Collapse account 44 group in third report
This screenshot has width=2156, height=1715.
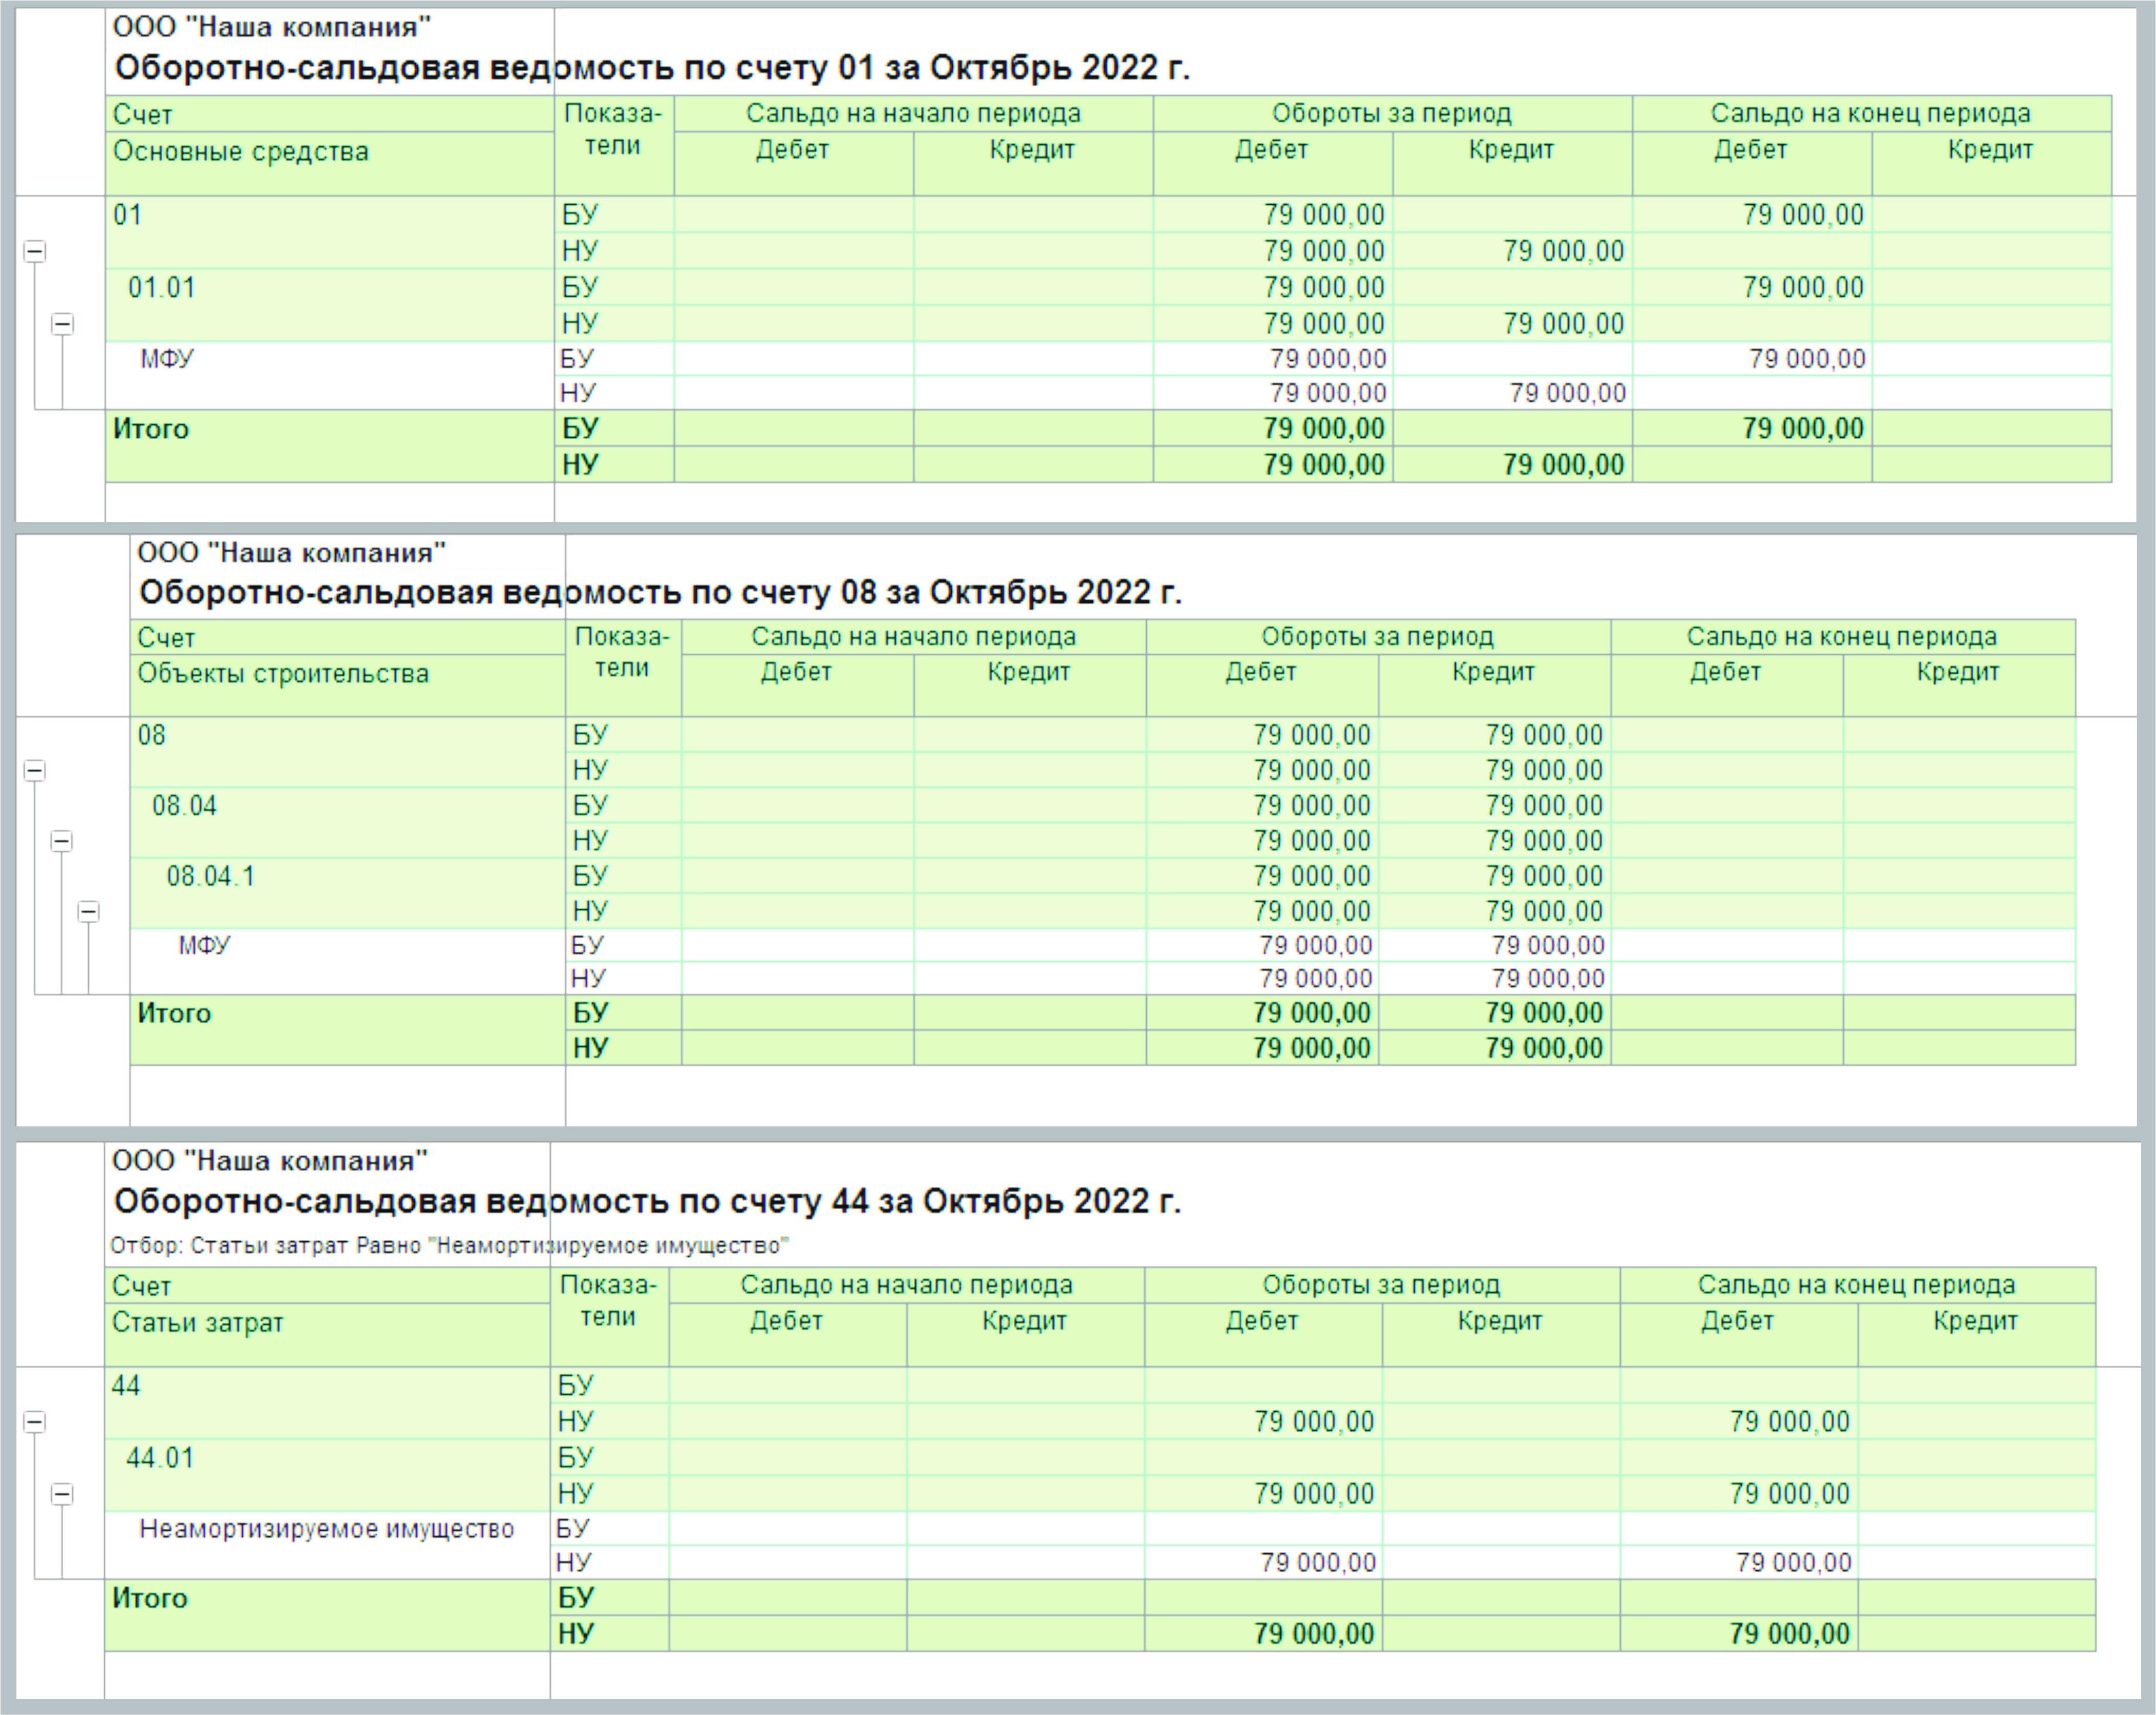click(35, 1421)
